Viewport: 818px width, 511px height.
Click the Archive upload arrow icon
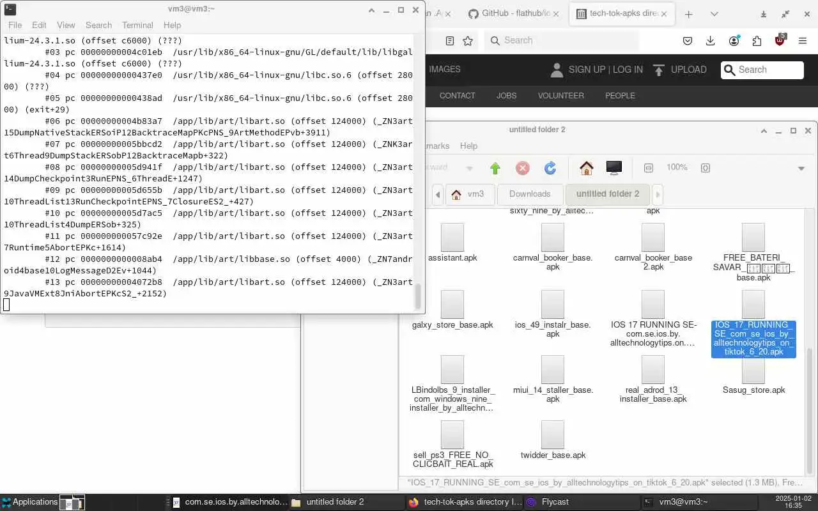point(659,70)
